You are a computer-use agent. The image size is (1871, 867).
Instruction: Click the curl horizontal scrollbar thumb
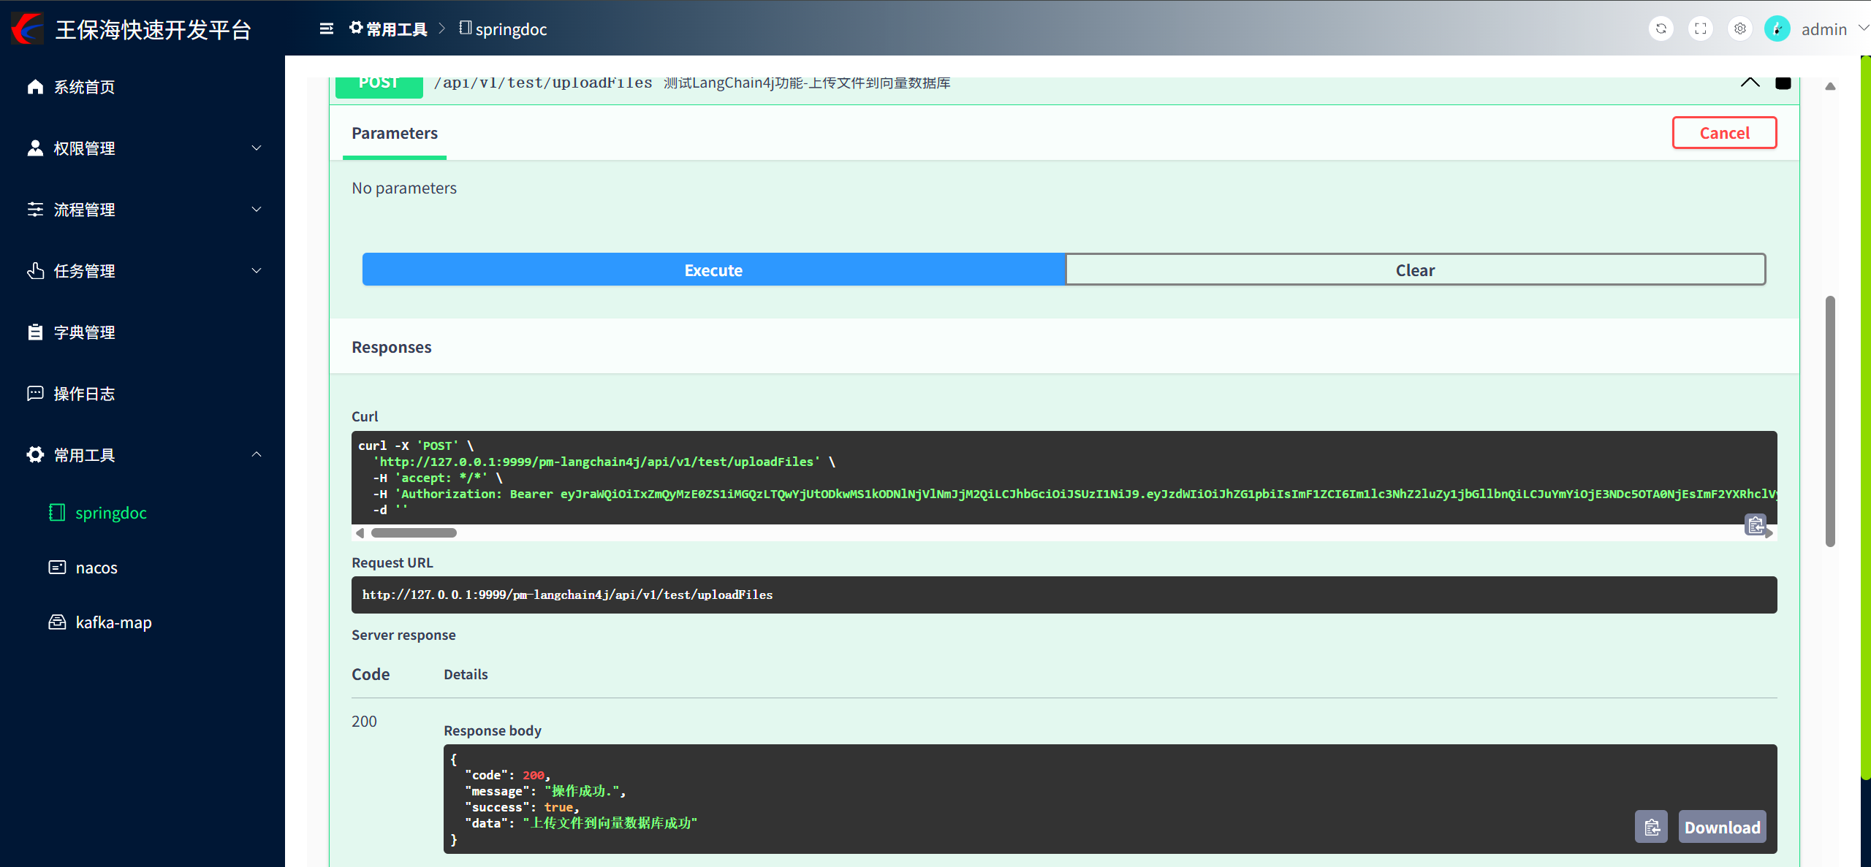pyautogui.click(x=414, y=533)
